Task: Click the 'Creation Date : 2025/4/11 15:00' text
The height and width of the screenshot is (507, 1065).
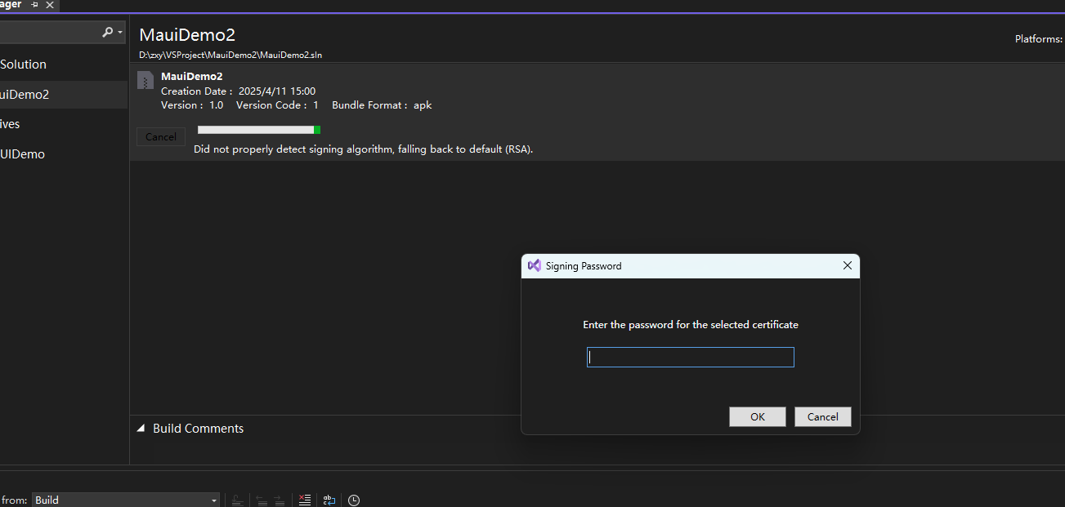Action: click(x=238, y=91)
